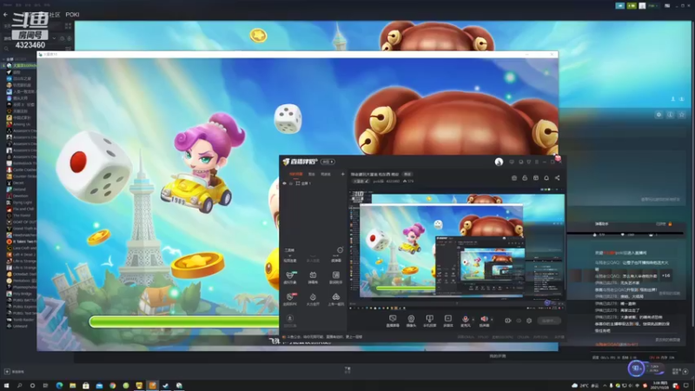This screenshot has width=695, height=391.
Task: Open the mode selector pill in streaming app title
Action: point(328,162)
